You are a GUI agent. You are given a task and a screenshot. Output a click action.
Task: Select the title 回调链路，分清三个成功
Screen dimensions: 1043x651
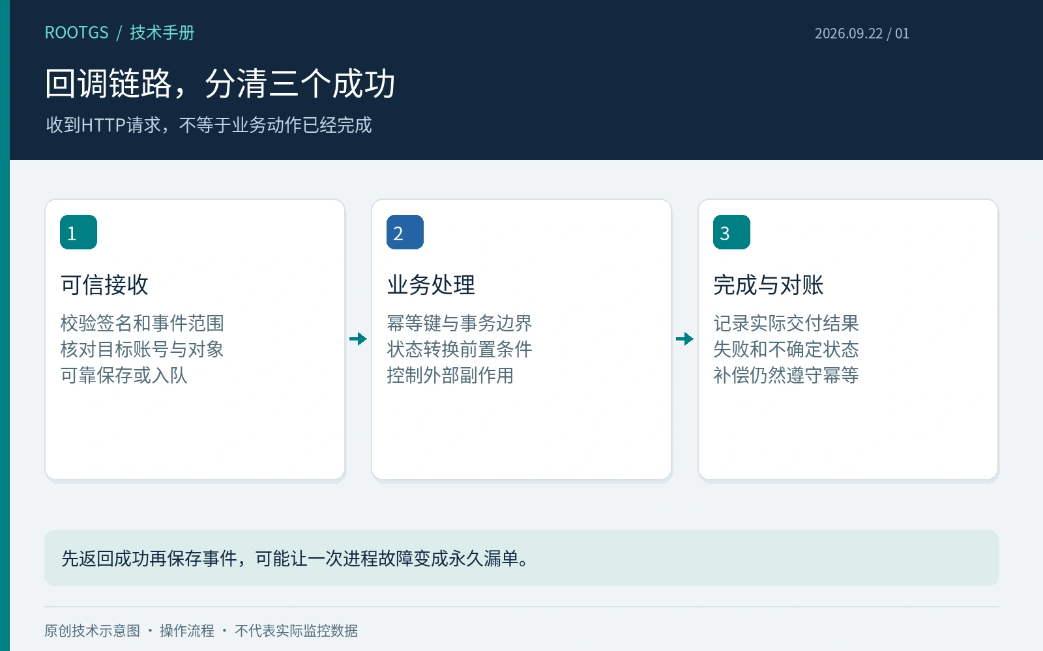pyautogui.click(x=220, y=83)
